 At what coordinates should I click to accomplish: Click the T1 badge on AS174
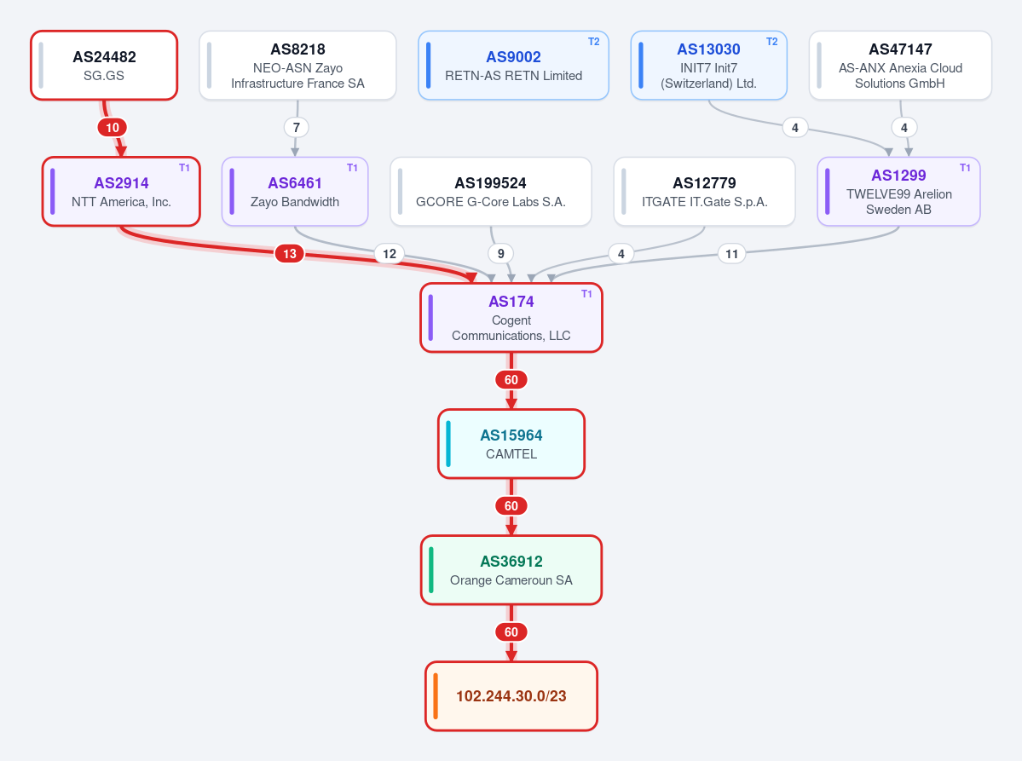pos(586,294)
